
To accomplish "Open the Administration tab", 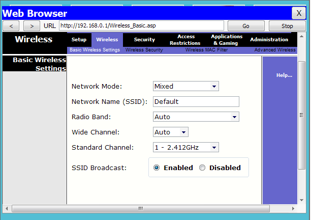I will click(x=269, y=40).
